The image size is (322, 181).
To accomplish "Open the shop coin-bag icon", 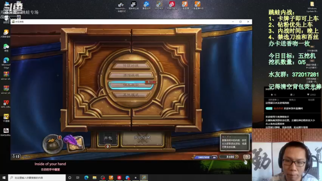I will [52, 144].
